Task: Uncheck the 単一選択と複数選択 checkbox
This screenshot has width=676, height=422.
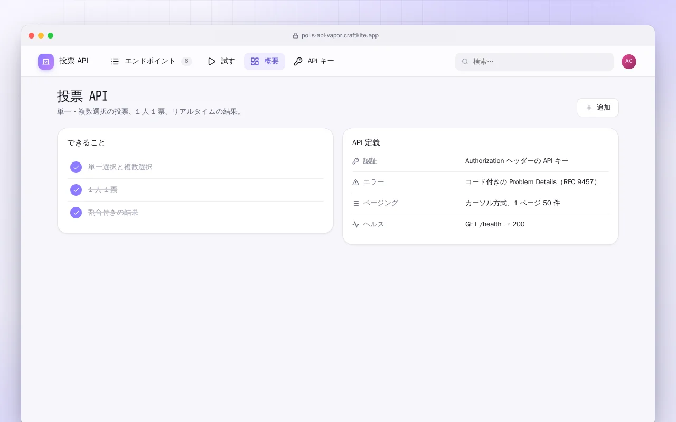Action: pyautogui.click(x=76, y=167)
